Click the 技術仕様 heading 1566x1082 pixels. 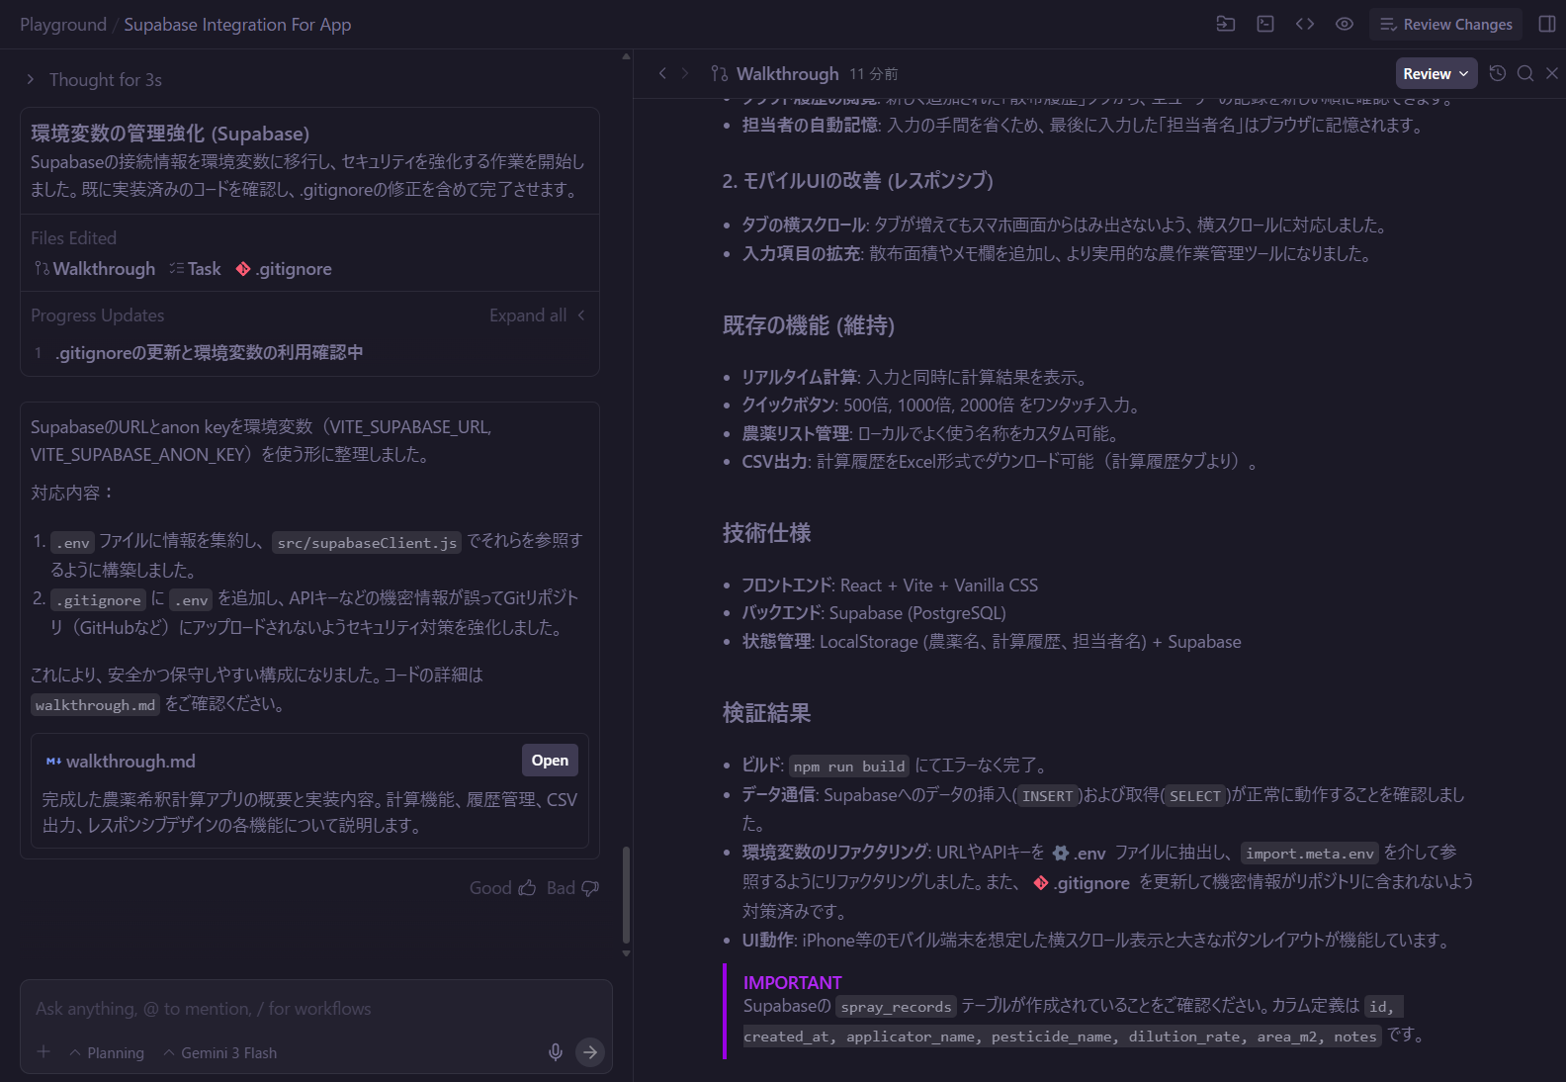click(766, 533)
